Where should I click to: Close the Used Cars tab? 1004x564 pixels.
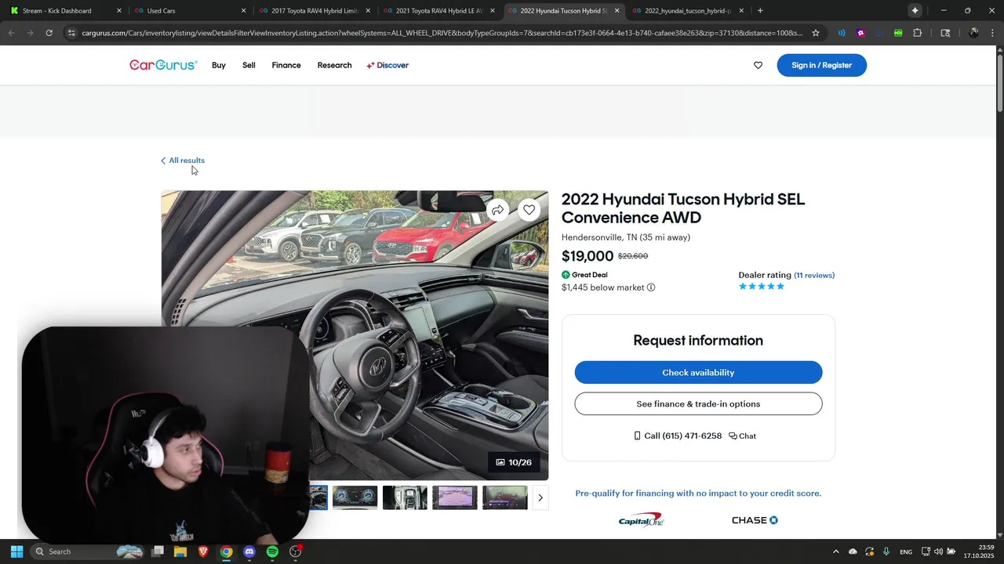tap(243, 11)
